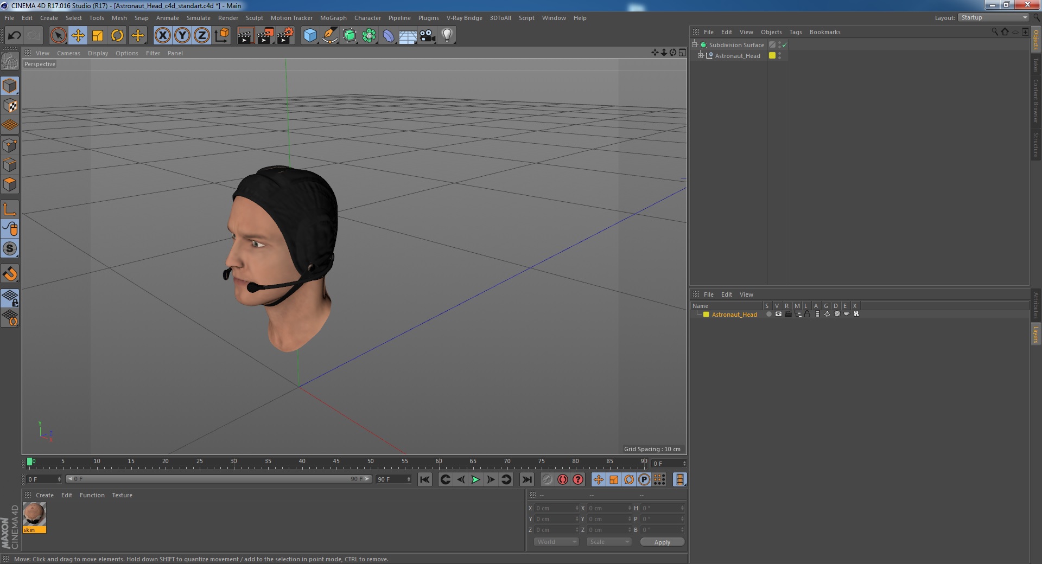Select Points mode in left toolbar
The width and height of the screenshot is (1042, 564).
(10, 145)
